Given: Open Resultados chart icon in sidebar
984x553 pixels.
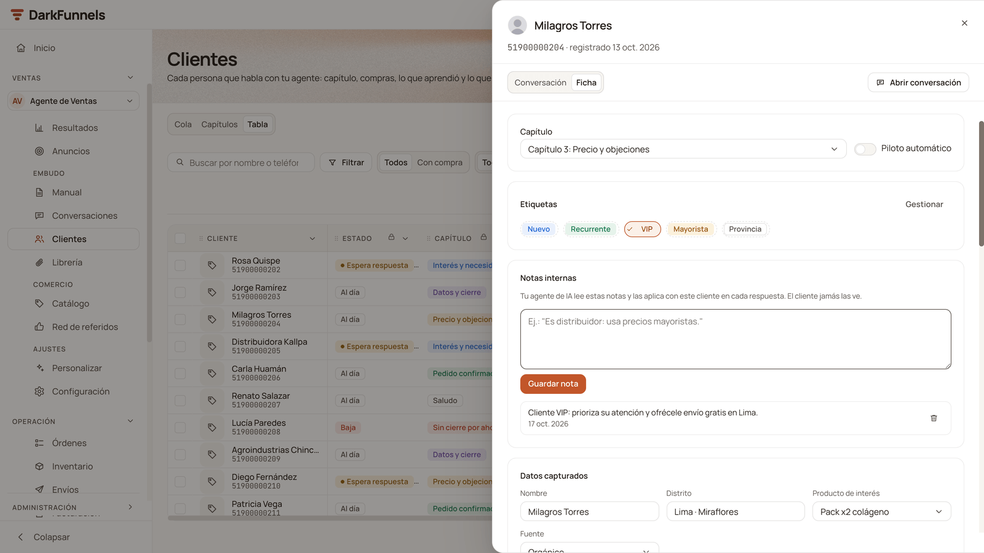Looking at the screenshot, I should (x=39, y=128).
